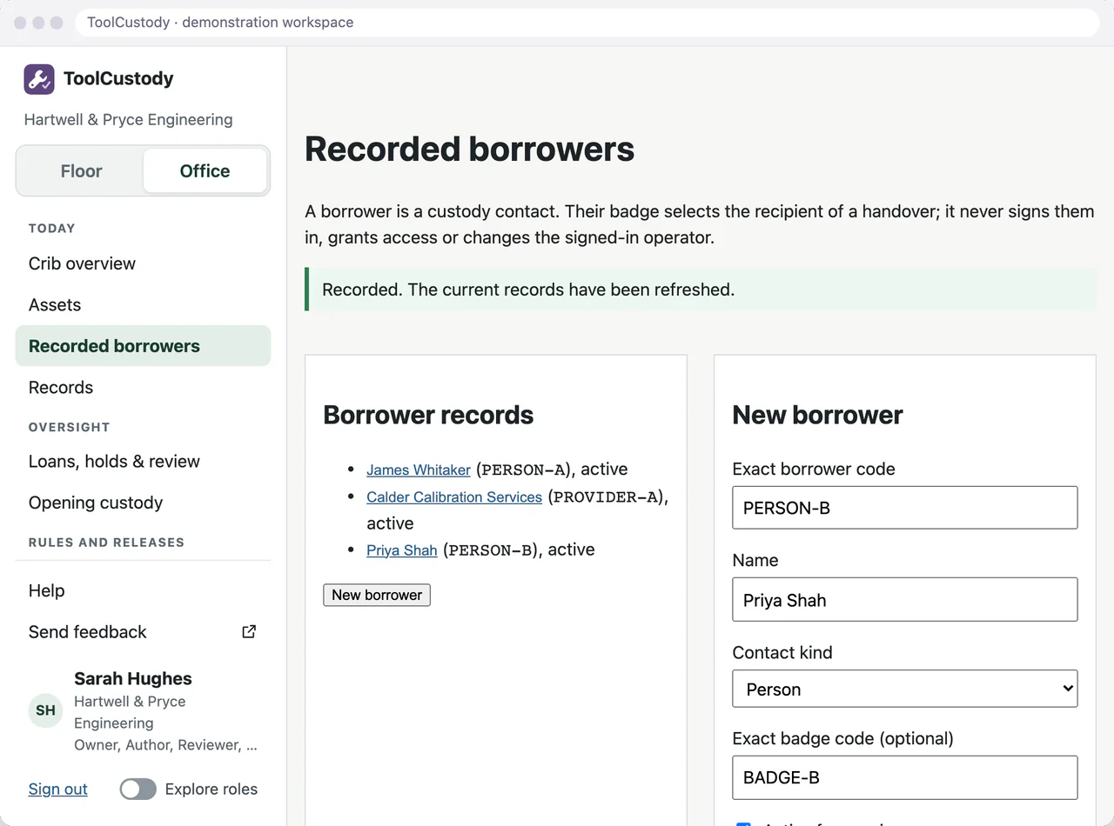Screen dimensions: 1114x826
Task: Select Recorded borrowers in the sidebar
Action: pyautogui.click(x=143, y=346)
